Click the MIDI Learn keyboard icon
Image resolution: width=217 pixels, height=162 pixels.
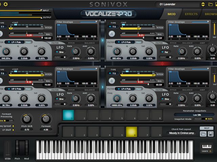tap(206, 146)
